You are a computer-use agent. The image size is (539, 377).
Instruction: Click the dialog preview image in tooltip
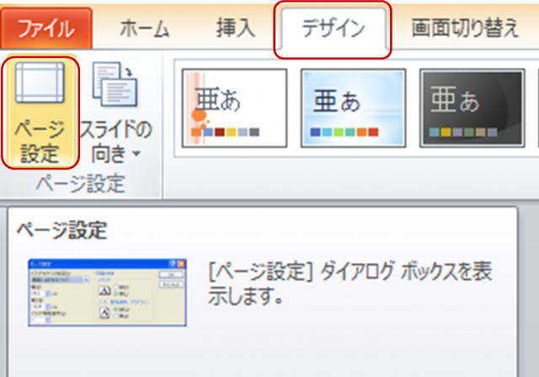click(x=107, y=292)
